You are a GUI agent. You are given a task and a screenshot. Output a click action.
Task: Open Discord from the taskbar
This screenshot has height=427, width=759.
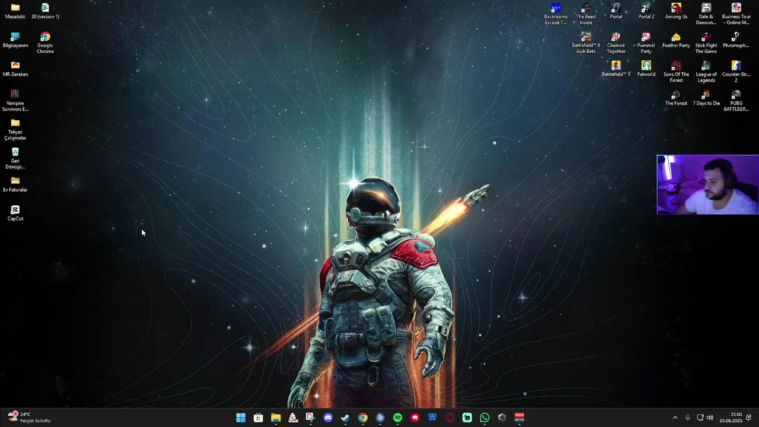[328, 418]
